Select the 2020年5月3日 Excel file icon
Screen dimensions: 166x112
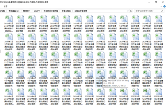66,92
